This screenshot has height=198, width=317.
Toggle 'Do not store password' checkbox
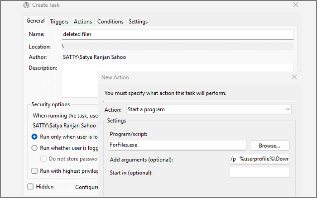pos(44,159)
